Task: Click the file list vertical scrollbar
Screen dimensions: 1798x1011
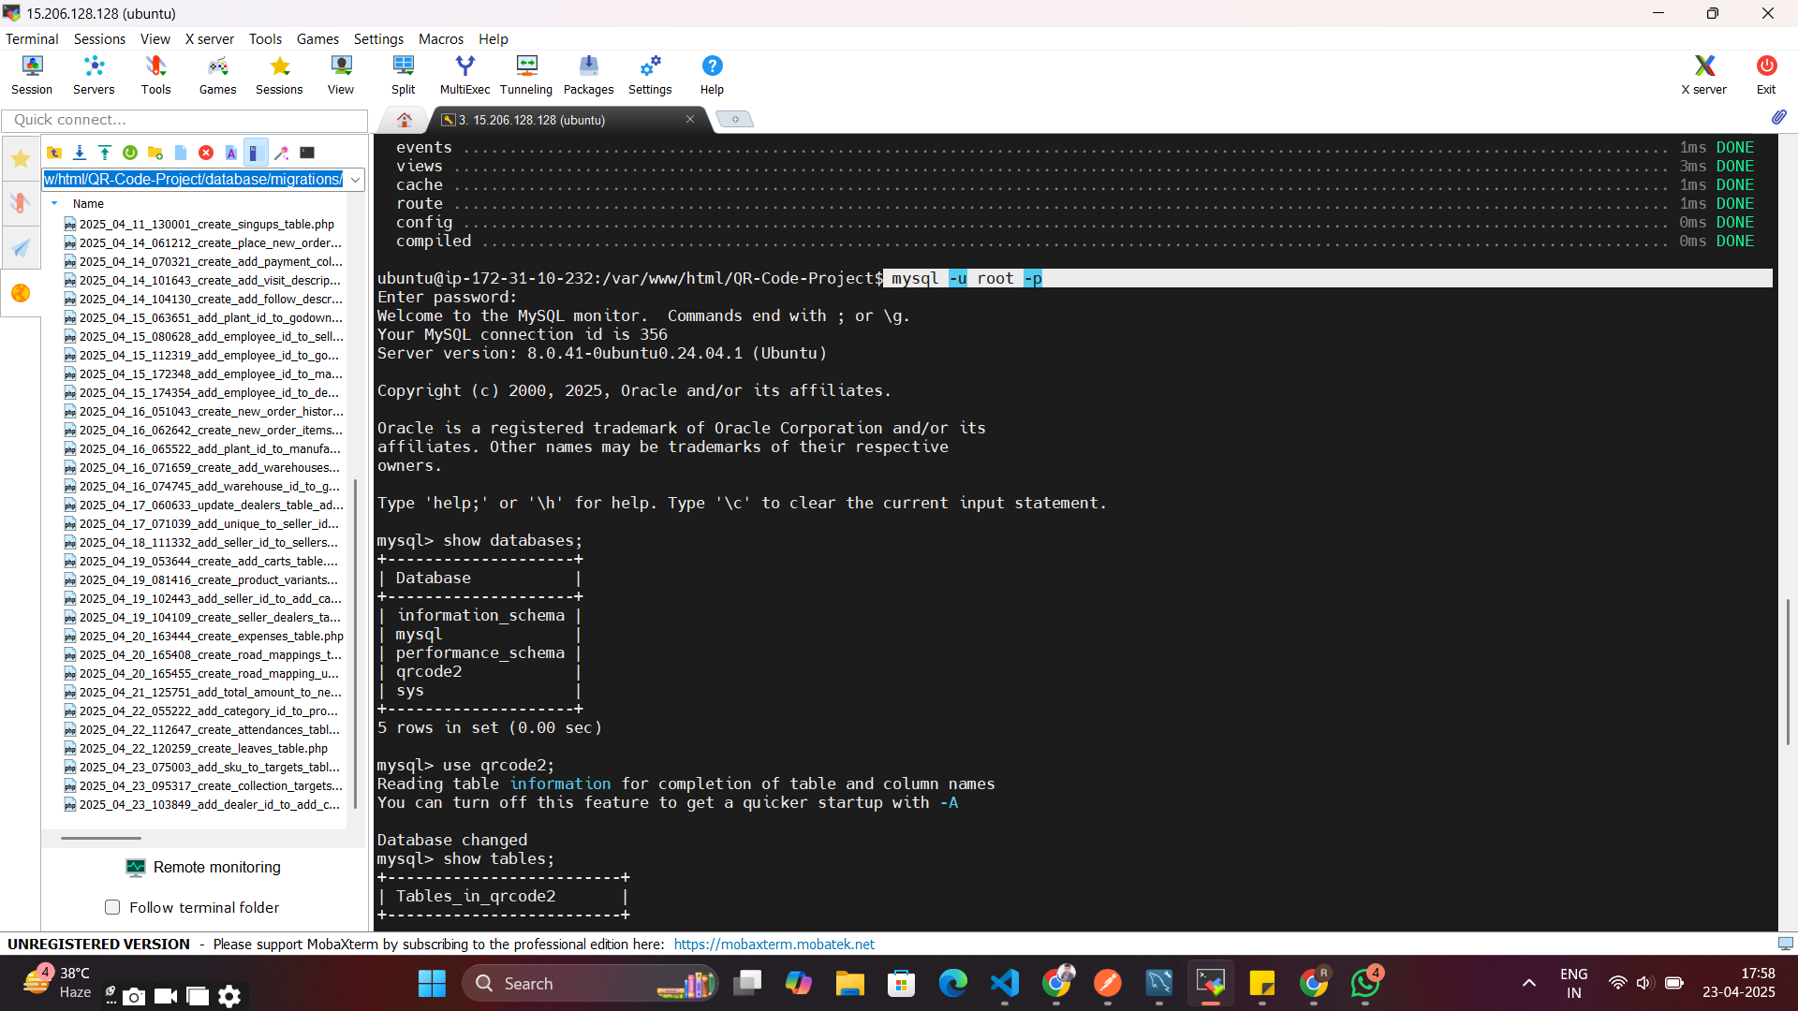Action: click(x=356, y=644)
